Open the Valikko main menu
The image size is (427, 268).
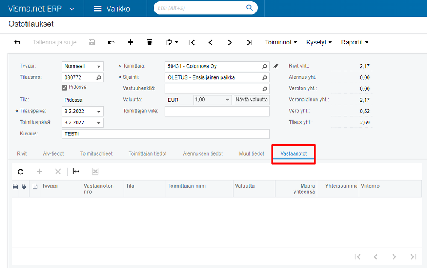tap(112, 9)
